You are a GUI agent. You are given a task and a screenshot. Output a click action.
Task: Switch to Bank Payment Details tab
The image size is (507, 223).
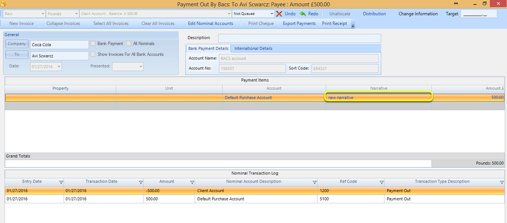(209, 49)
